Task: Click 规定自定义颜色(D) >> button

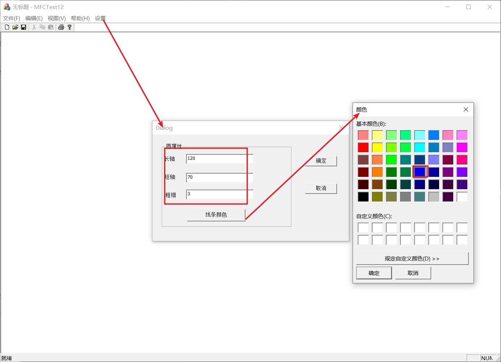Action: pos(412,259)
